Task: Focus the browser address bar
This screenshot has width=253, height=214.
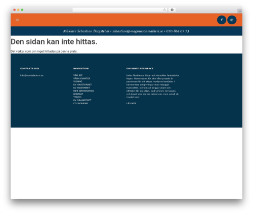Action: (x=120, y=10)
